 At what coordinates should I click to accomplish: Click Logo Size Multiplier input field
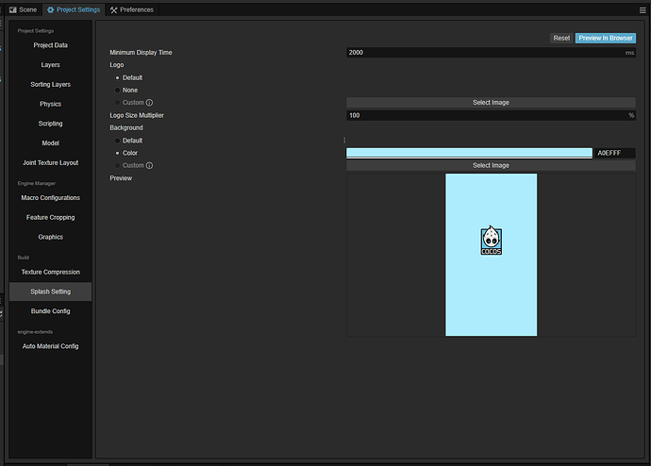491,115
